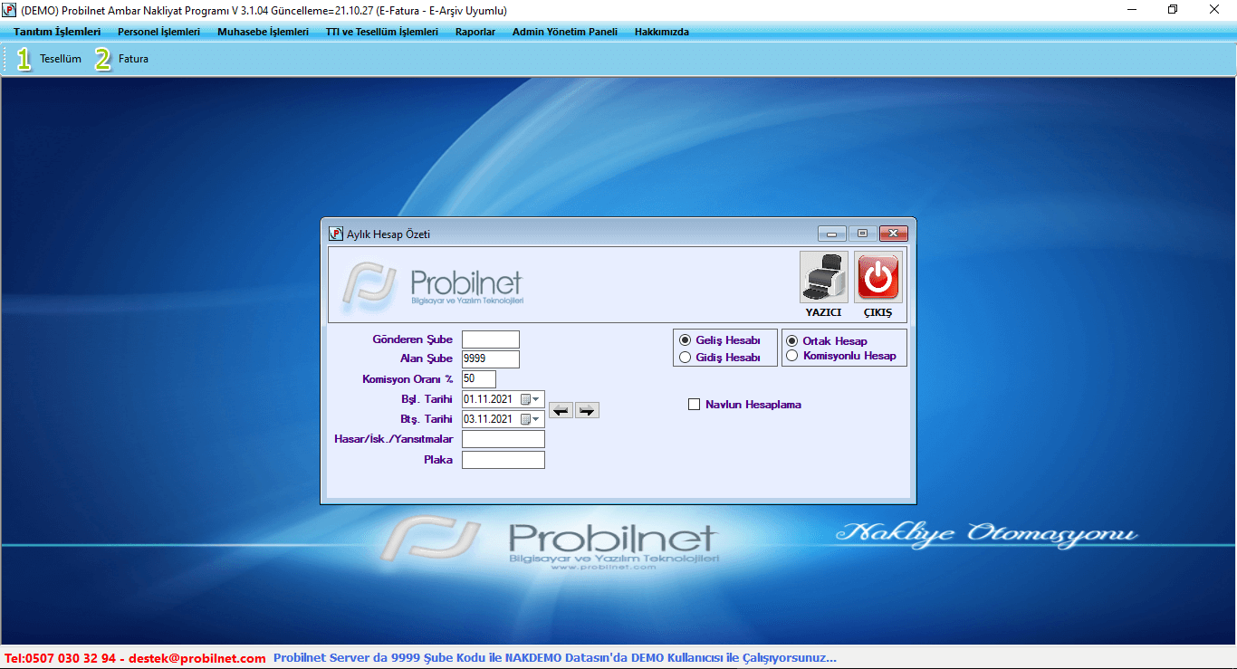The height and width of the screenshot is (669, 1237).
Task: Click the right arrow date button
Action: pos(587,411)
